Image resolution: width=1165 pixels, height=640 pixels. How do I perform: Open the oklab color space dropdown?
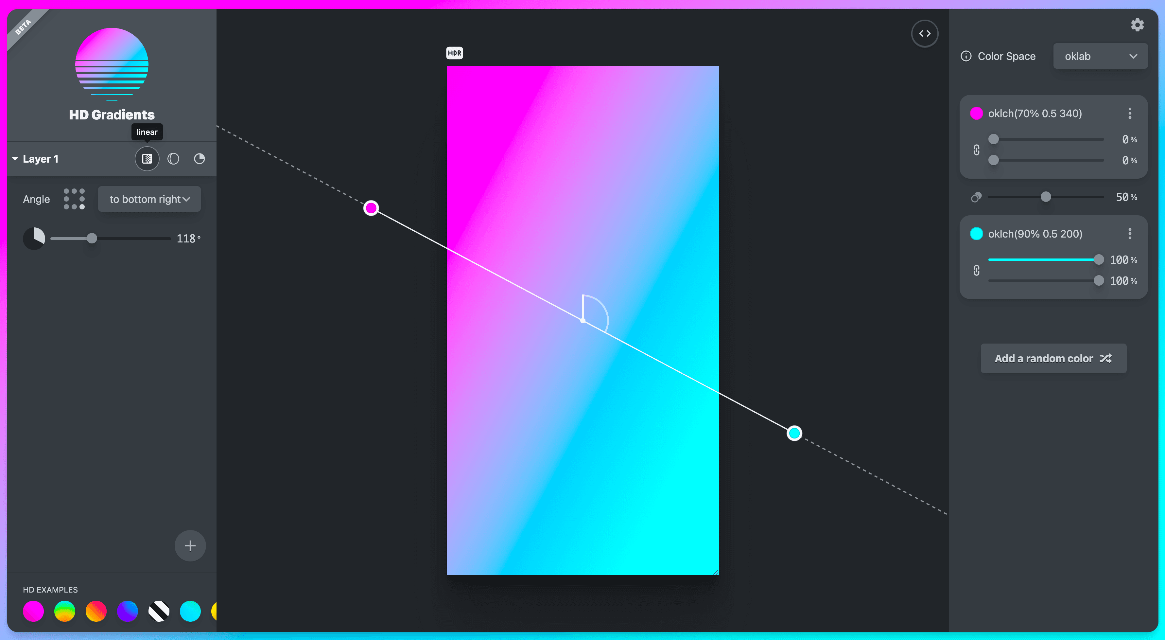[x=1100, y=56]
